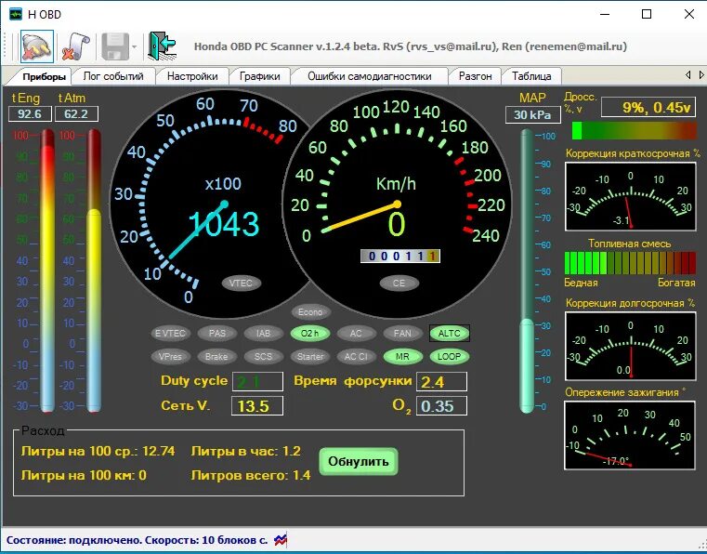Click the ignition advance gauge
The width and height of the screenshot is (707, 554).
coord(630,435)
